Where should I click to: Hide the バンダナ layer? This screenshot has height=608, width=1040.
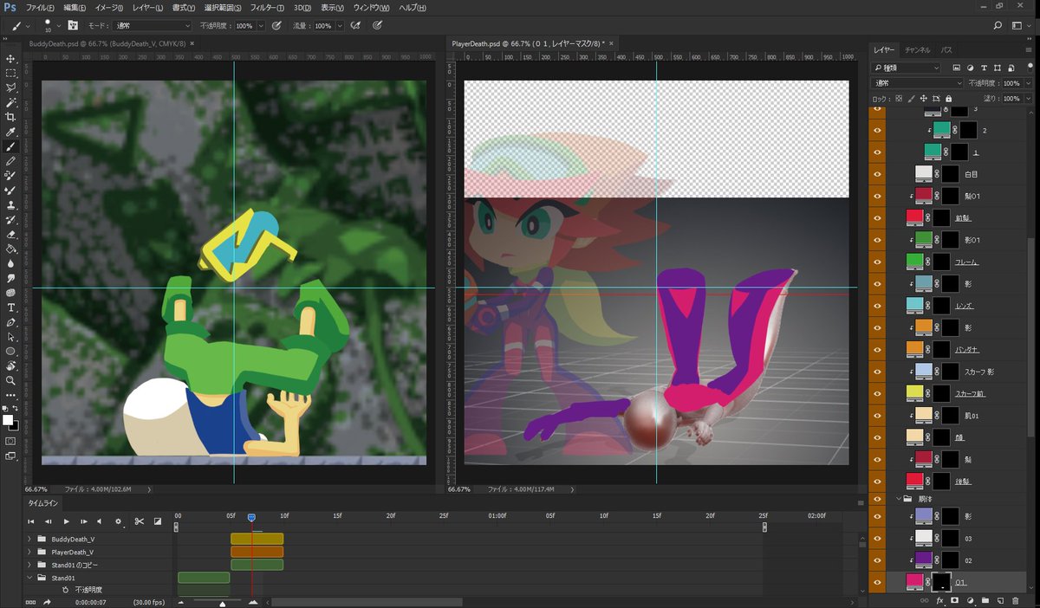tap(877, 348)
